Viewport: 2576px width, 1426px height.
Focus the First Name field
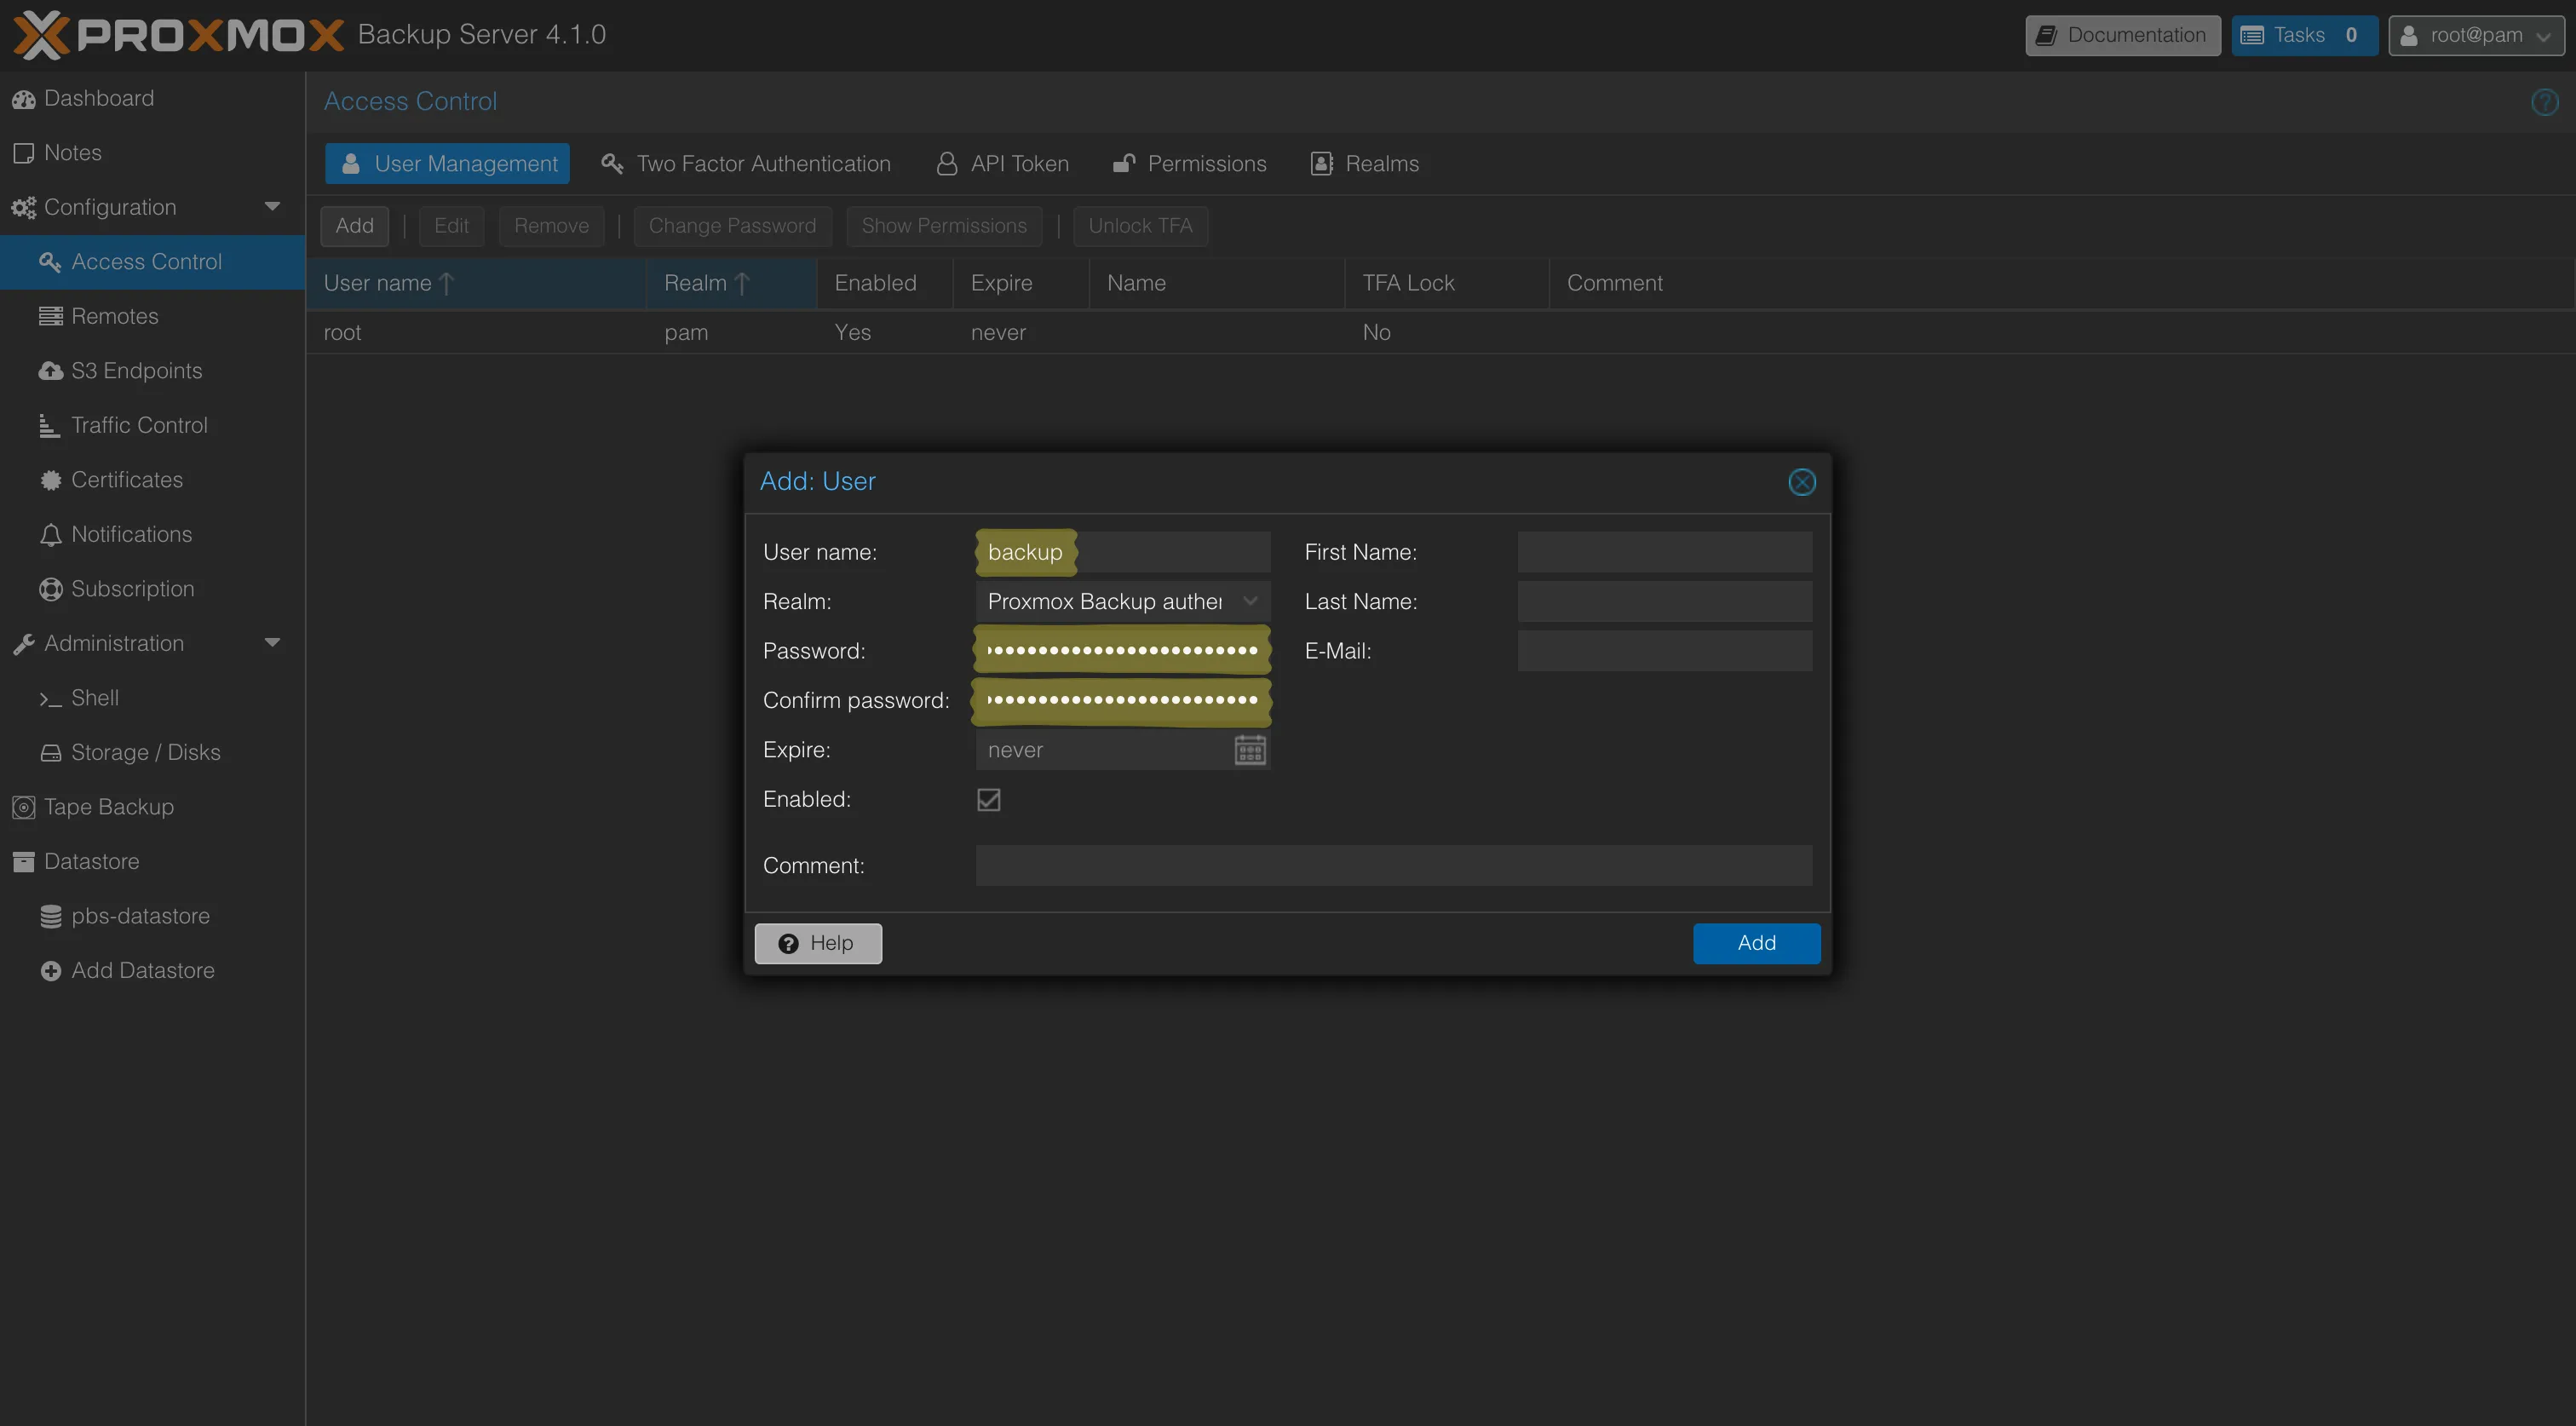[1664, 552]
